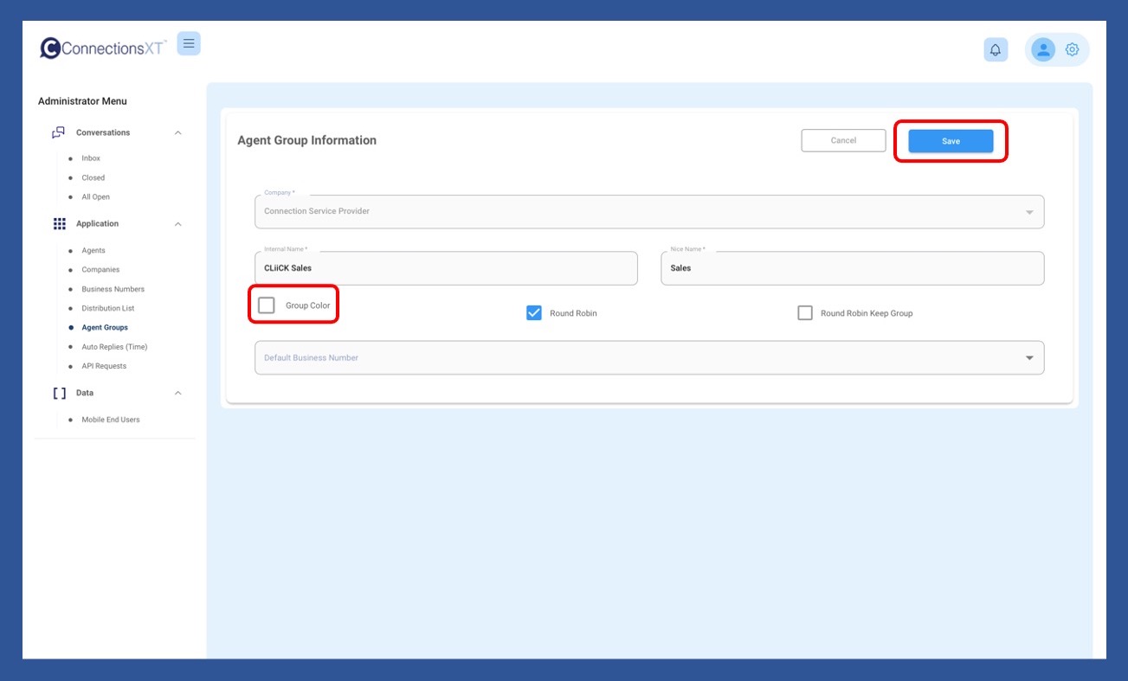Tick the Round Robin Keep Group checkbox
Image resolution: width=1128 pixels, height=681 pixels.
[805, 313]
